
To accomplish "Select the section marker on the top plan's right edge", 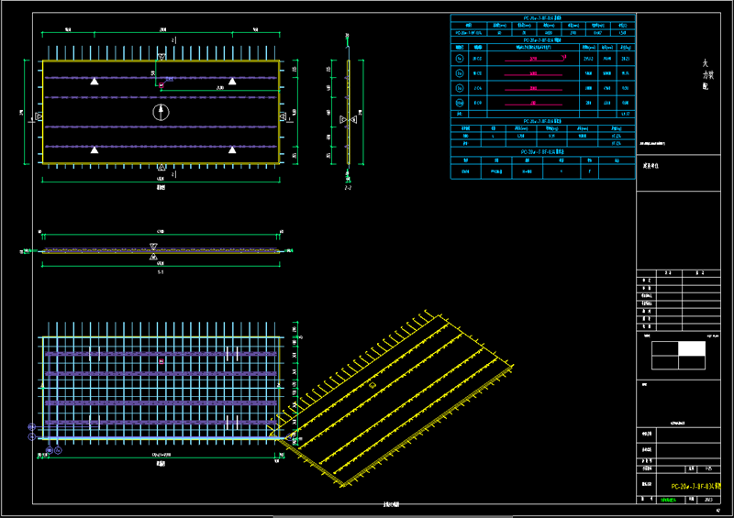I will (283, 116).
